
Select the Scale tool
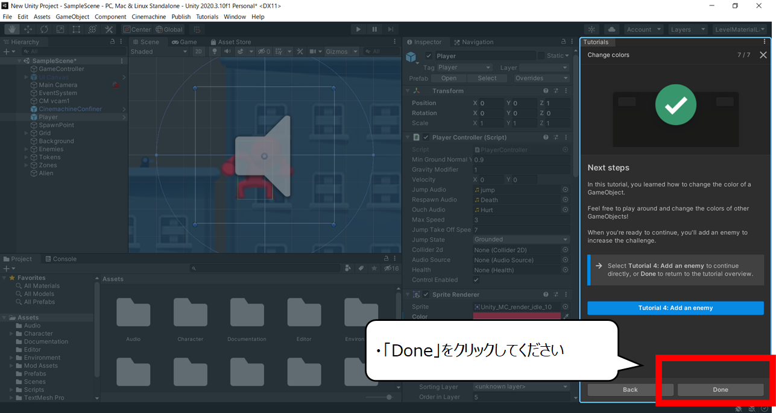pyautogui.click(x=60, y=29)
